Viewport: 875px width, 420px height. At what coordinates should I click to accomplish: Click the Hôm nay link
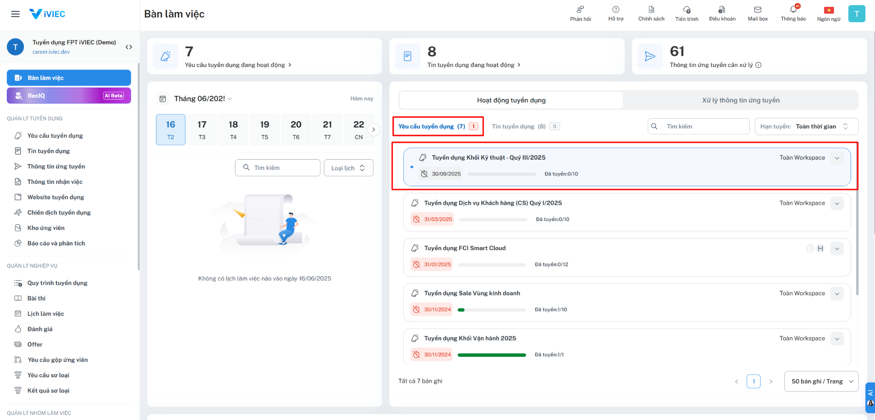point(361,99)
